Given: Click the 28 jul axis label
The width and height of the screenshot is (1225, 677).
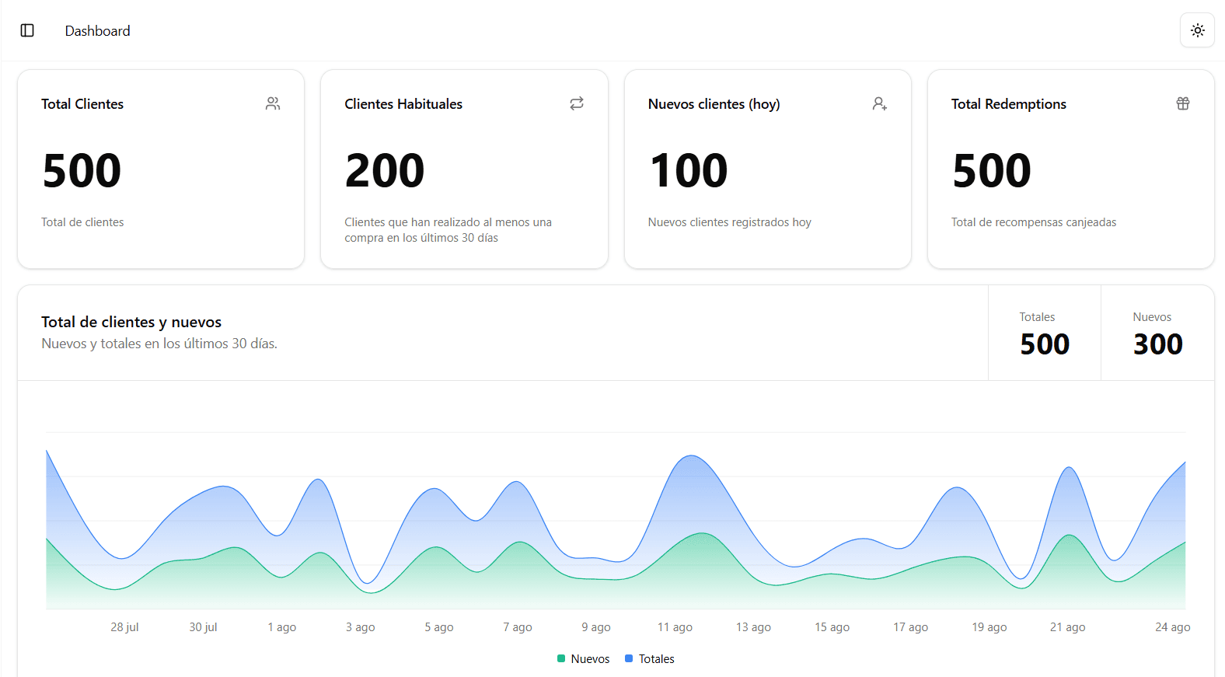Looking at the screenshot, I should pyautogui.click(x=124, y=627).
